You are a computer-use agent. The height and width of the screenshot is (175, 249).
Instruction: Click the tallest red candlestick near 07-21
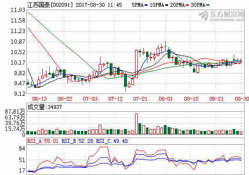[136, 64]
